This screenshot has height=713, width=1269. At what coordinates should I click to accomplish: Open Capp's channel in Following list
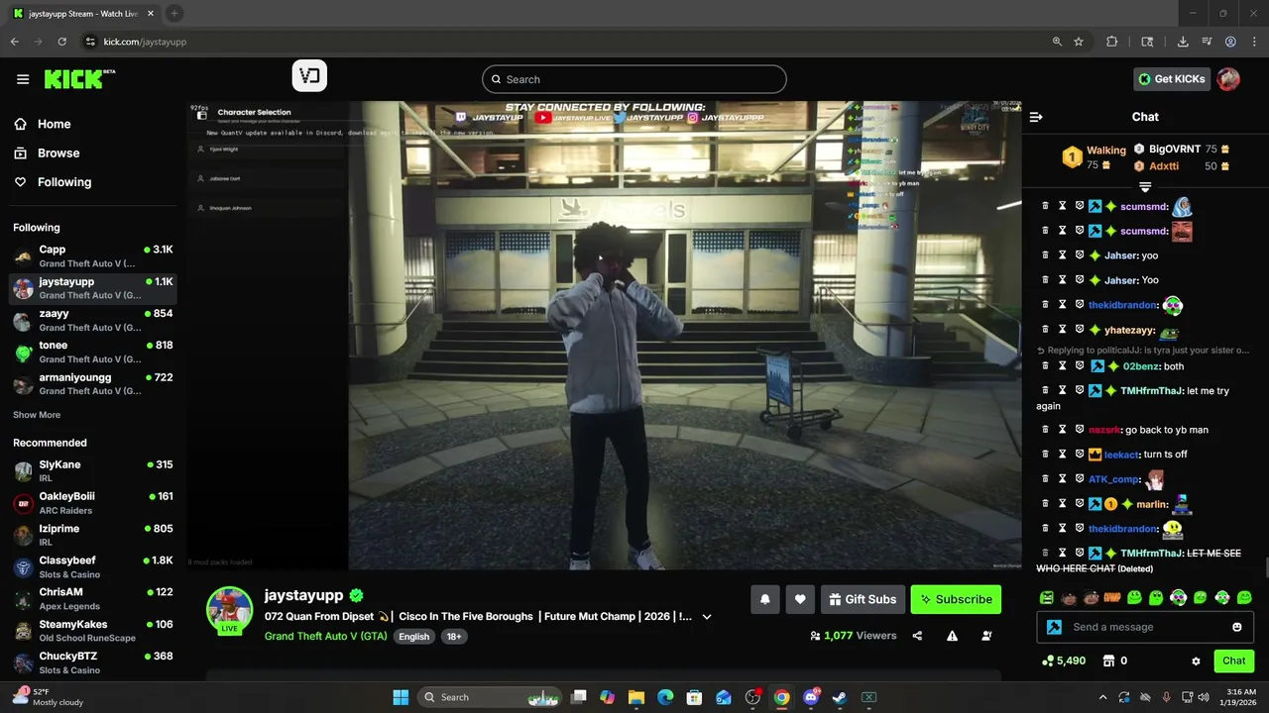pos(93,255)
